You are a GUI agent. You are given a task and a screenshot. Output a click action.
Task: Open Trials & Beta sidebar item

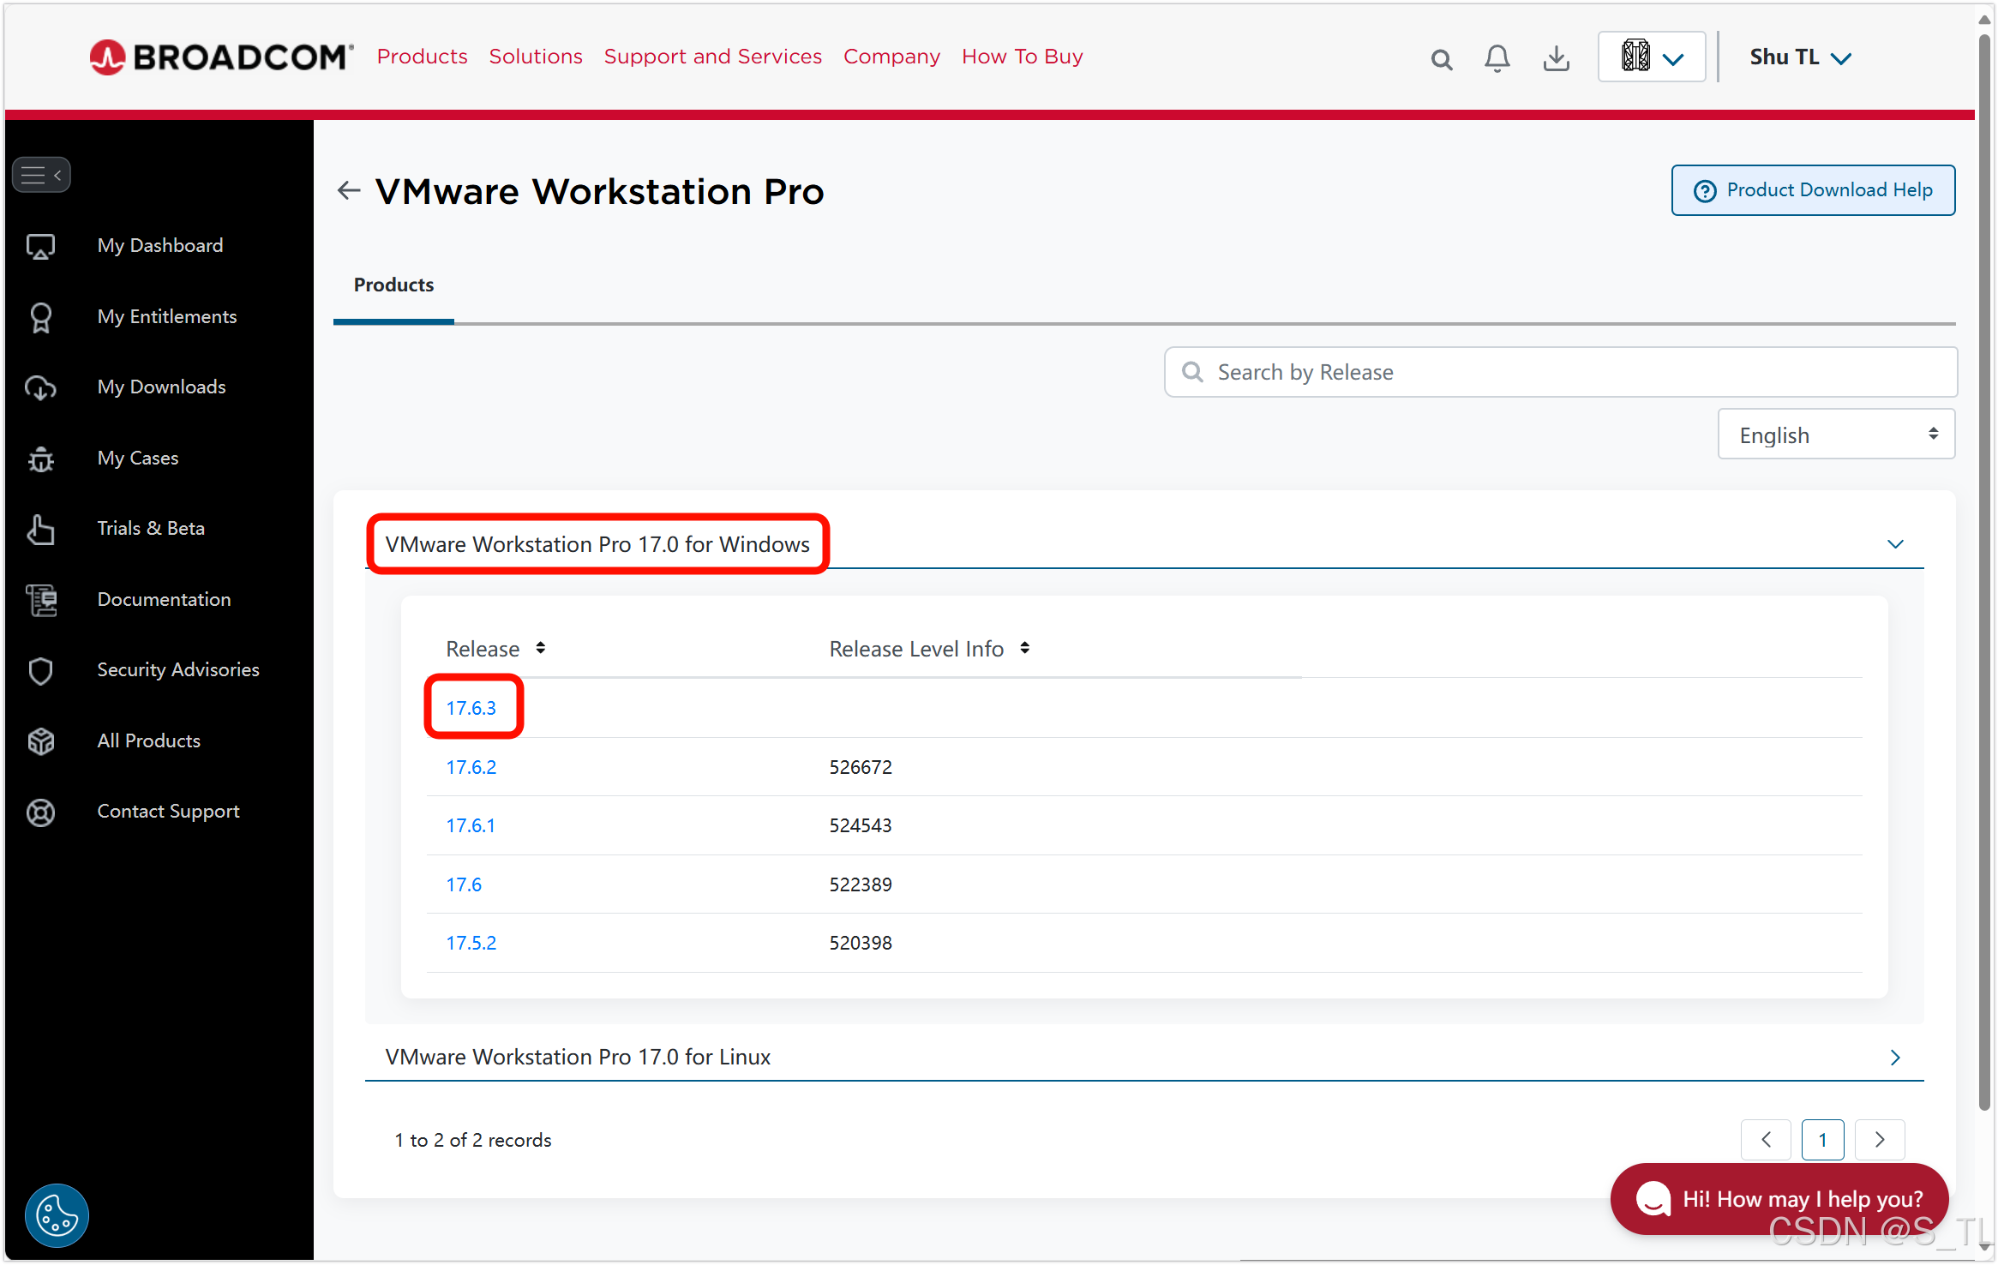(151, 529)
